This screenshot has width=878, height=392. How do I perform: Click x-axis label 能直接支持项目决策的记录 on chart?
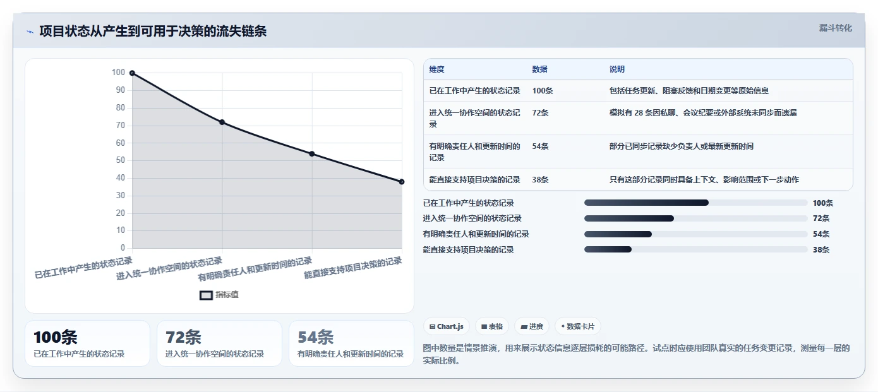tap(353, 268)
